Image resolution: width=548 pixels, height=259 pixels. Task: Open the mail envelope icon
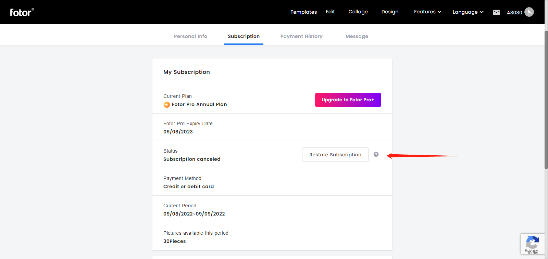pyautogui.click(x=497, y=12)
